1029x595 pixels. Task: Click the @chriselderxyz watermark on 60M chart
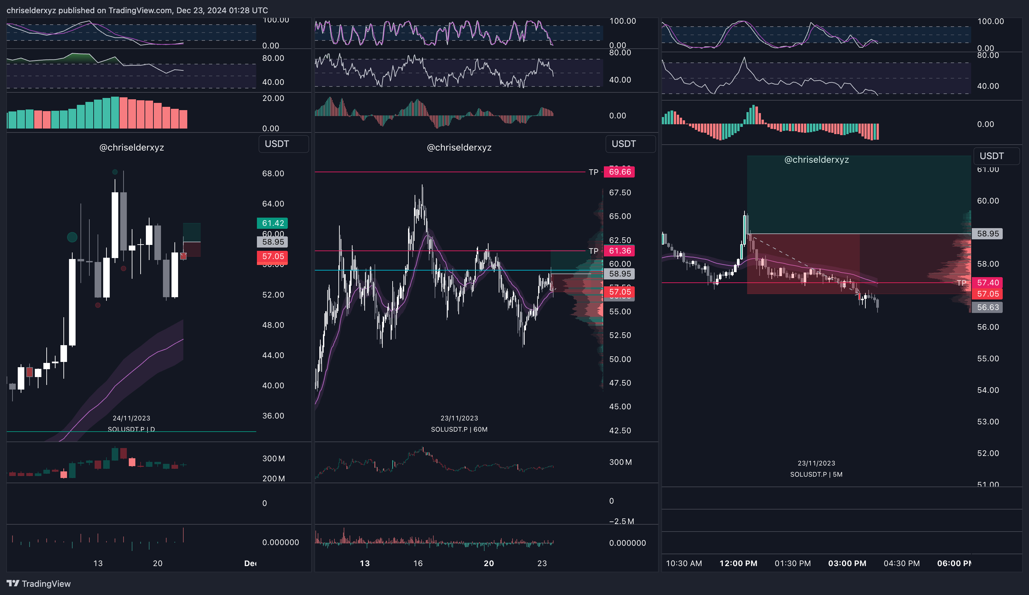tap(459, 148)
